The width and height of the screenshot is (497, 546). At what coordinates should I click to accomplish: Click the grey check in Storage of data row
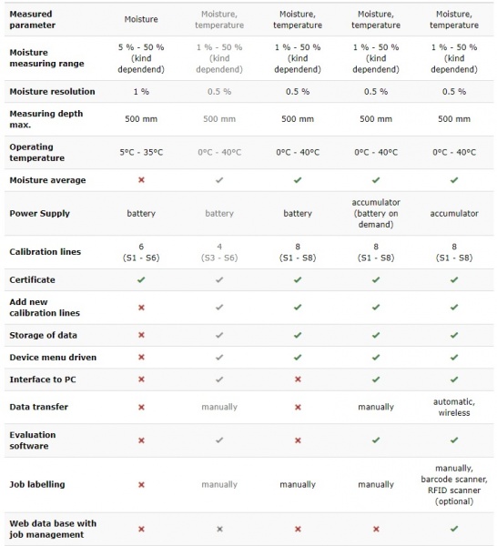click(x=219, y=335)
